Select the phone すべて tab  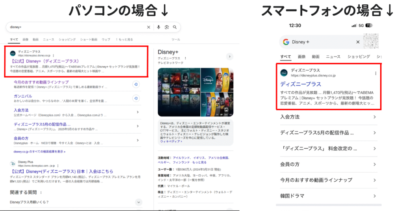coord(286,56)
